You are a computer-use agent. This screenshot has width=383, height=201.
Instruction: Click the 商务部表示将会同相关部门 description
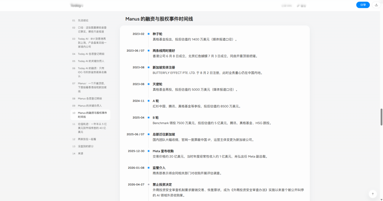pos(188,173)
